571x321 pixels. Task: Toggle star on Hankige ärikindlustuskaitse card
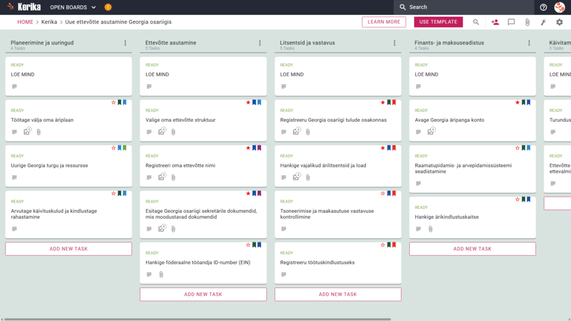click(517, 200)
